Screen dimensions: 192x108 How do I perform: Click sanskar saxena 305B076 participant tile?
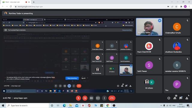(x=177, y=65)
